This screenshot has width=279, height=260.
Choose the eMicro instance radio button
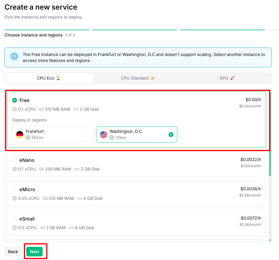pos(15,189)
